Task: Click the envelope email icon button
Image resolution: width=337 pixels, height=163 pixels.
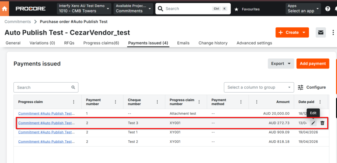Action: [x=321, y=33]
